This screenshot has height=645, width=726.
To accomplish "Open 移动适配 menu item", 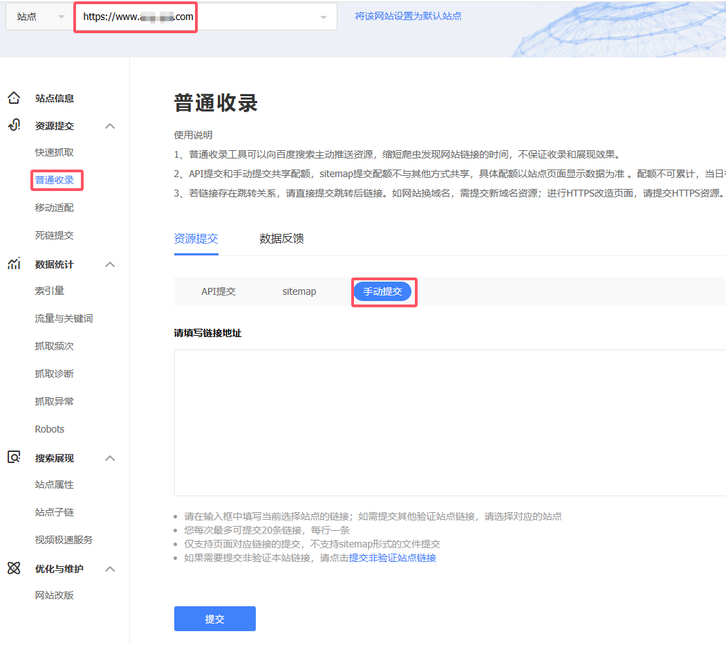I will click(x=54, y=208).
